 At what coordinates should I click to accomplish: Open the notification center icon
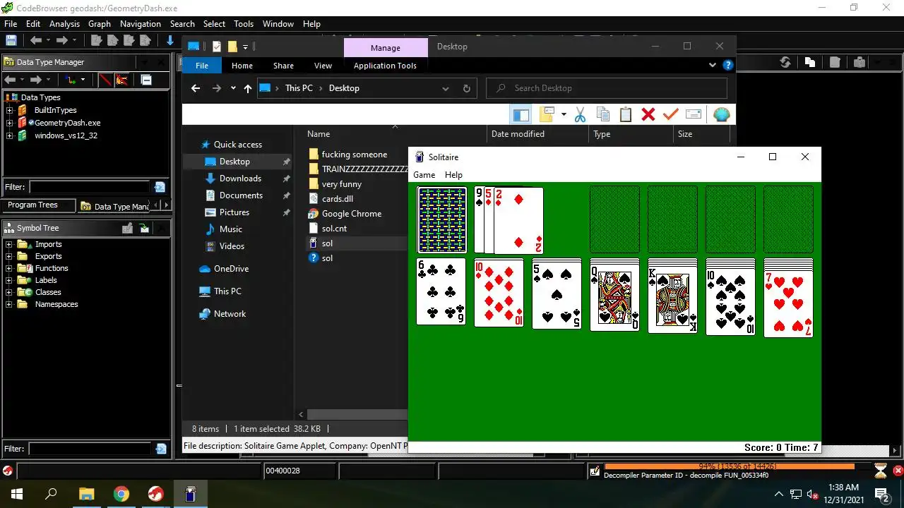tap(884, 494)
